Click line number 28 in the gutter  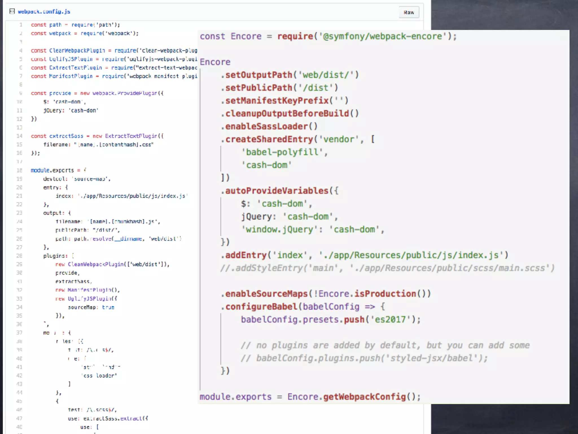[x=19, y=256]
